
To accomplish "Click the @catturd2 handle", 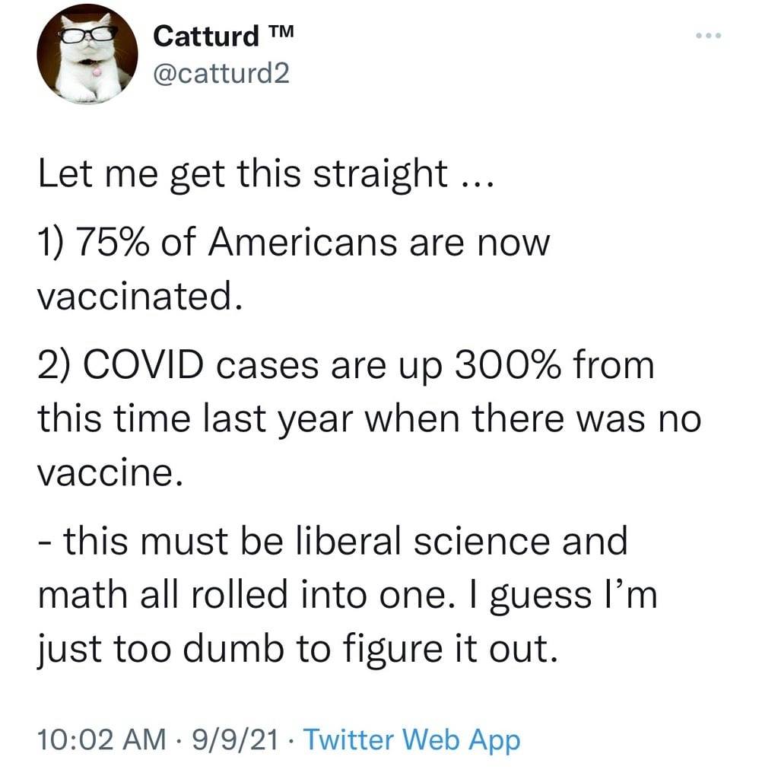I will point(221,73).
